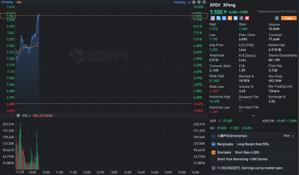Click the Historical High value 74.490
This screenshot has width=299, height=175.
(x=214, y=101)
